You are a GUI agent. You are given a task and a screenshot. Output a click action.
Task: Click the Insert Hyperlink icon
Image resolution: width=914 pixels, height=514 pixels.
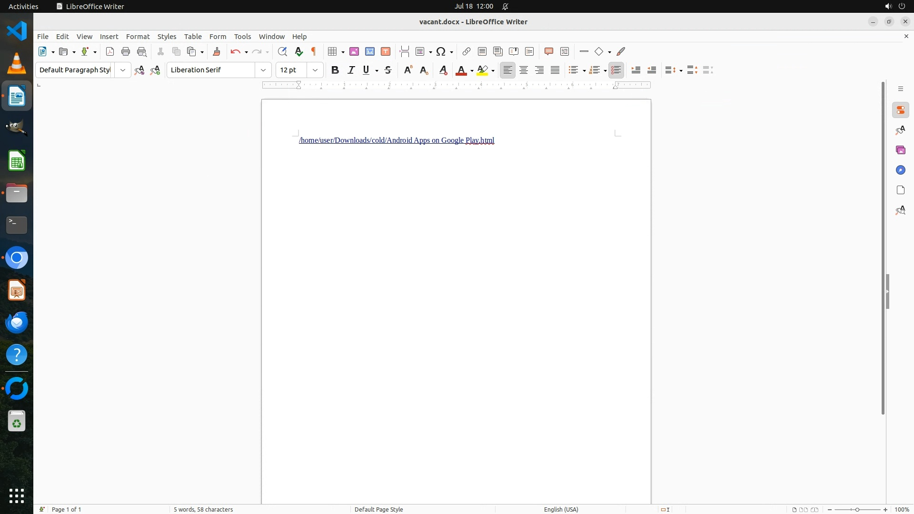(467, 51)
